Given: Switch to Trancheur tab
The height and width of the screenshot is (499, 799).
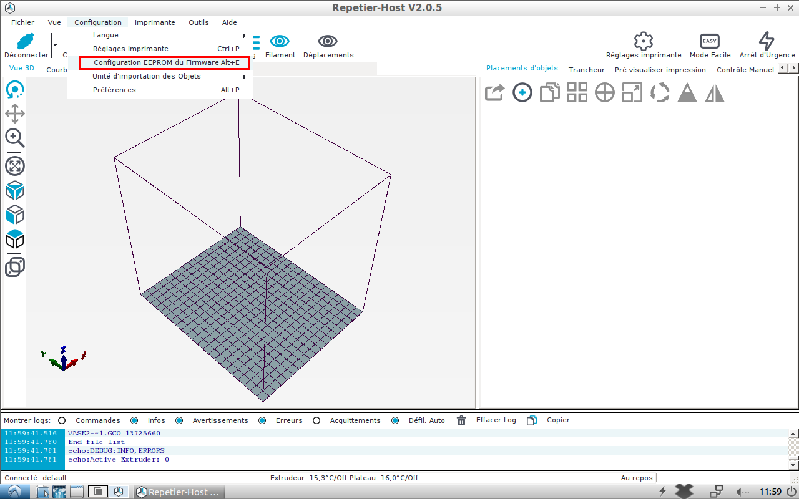Looking at the screenshot, I should (x=587, y=70).
